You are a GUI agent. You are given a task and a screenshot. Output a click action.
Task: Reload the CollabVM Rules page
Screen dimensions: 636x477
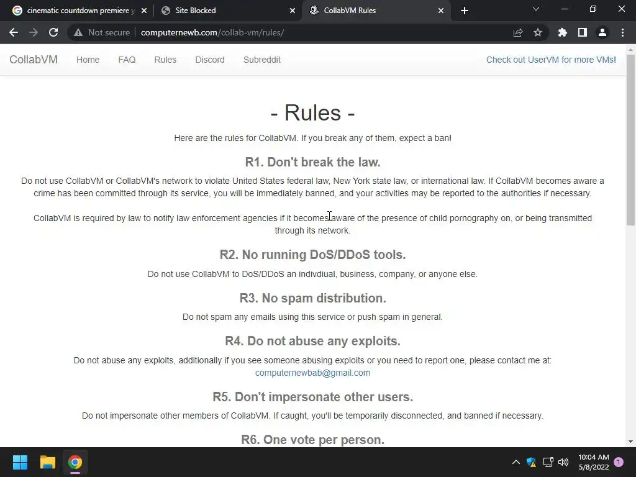(53, 32)
